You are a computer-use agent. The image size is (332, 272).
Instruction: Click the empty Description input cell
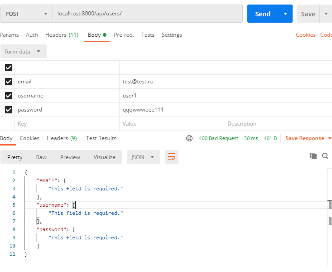[278, 124]
